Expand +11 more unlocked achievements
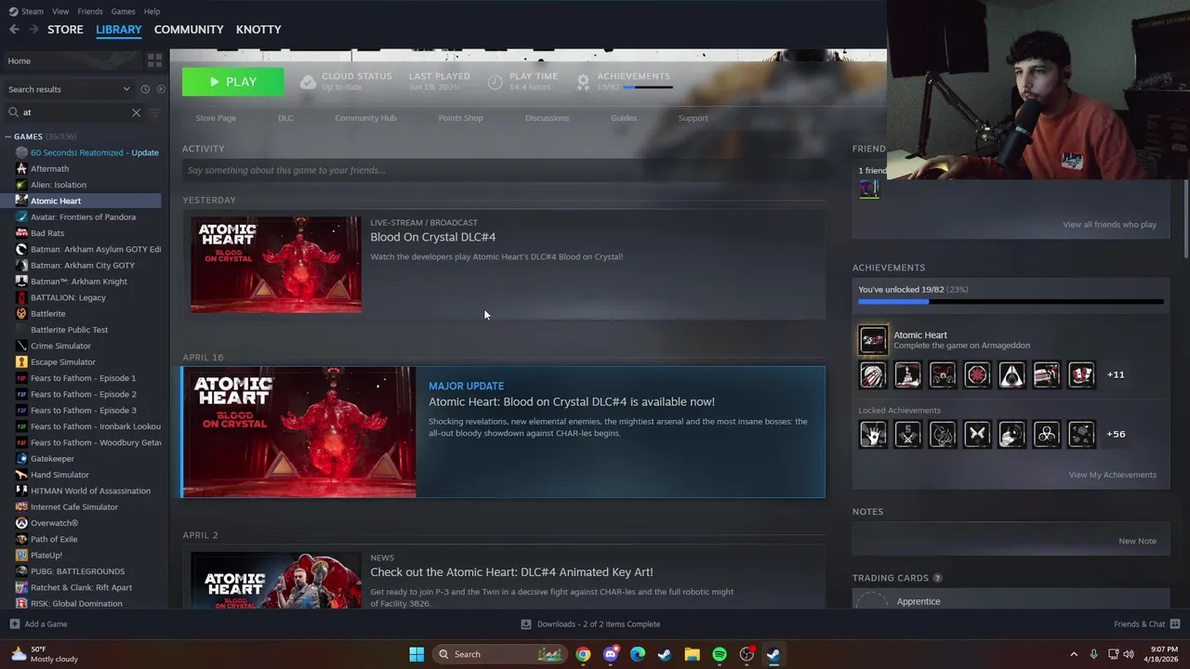Image resolution: width=1190 pixels, height=669 pixels. (x=1116, y=374)
